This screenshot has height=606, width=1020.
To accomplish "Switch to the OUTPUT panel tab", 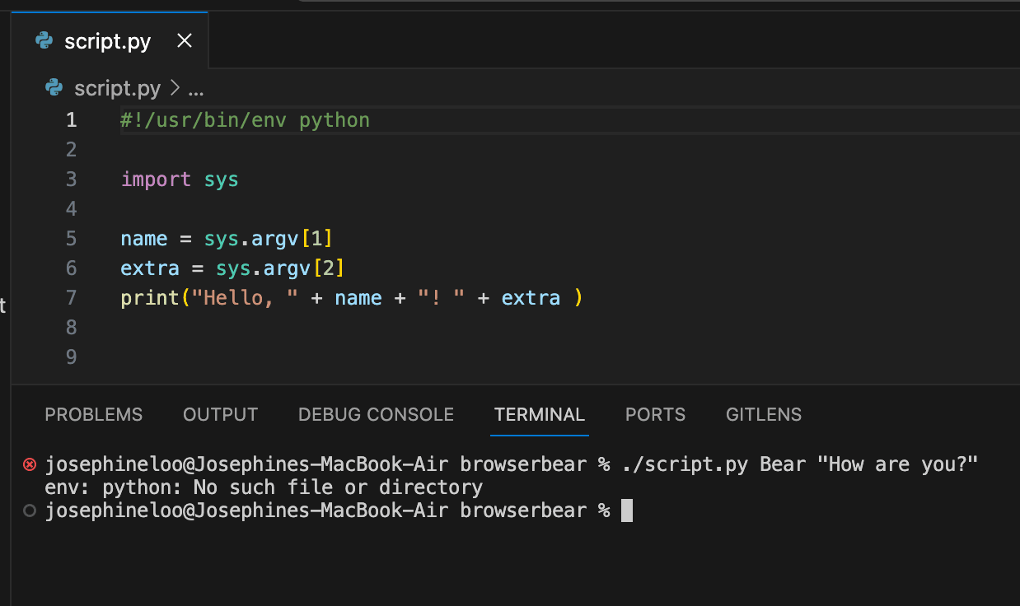I will pos(221,415).
